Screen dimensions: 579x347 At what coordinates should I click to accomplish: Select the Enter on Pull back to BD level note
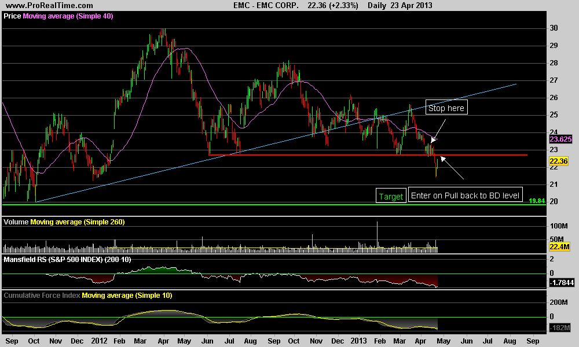(466, 195)
